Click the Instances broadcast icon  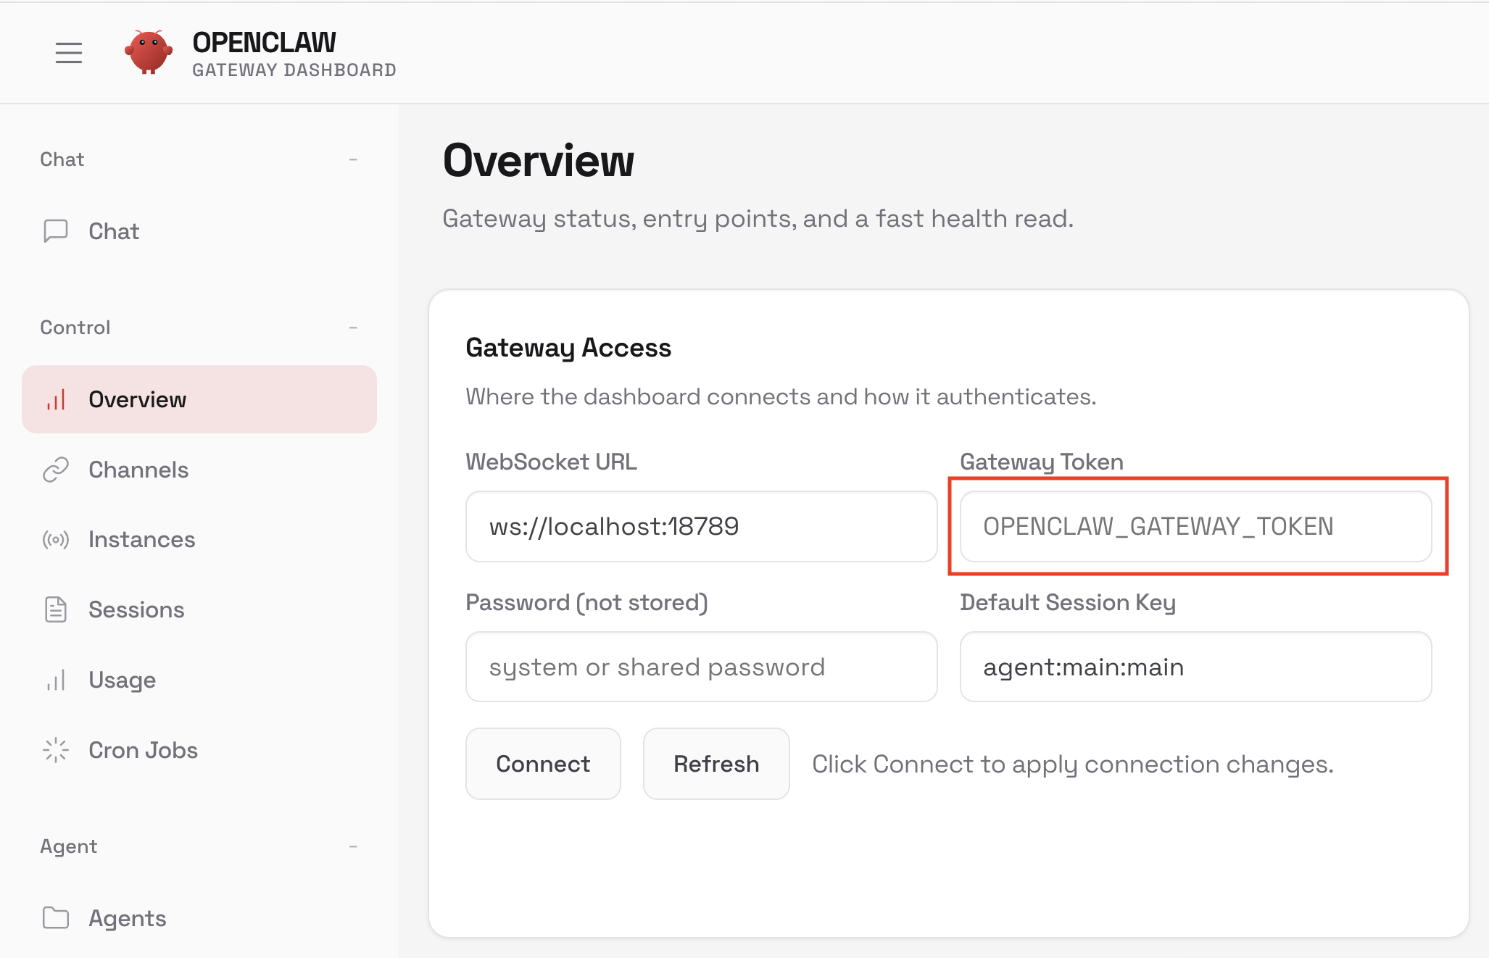56,540
